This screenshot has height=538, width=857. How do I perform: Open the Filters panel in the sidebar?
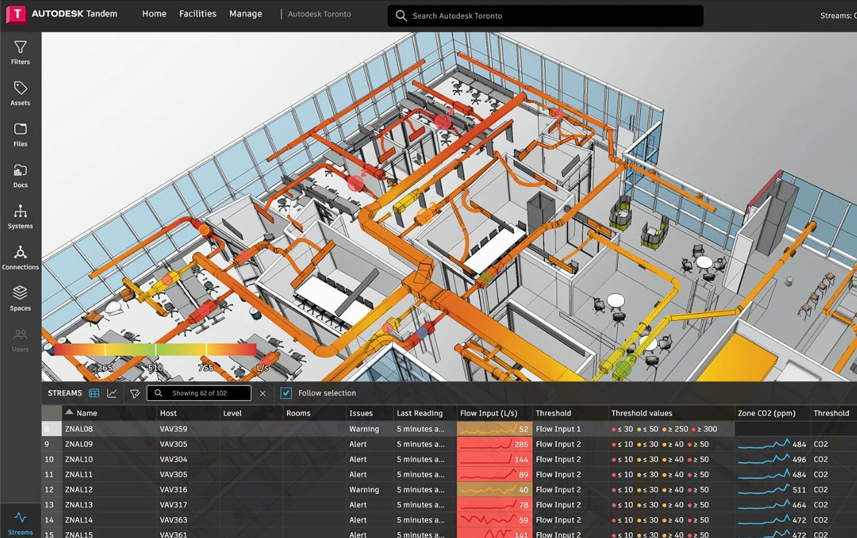point(21,52)
